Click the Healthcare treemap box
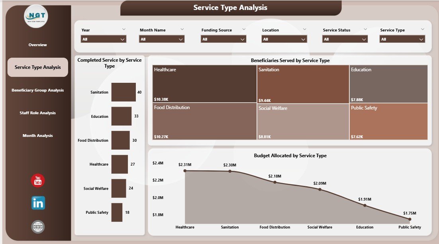This screenshot has height=244, width=439. pyautogui.click(x=204, y=84)
